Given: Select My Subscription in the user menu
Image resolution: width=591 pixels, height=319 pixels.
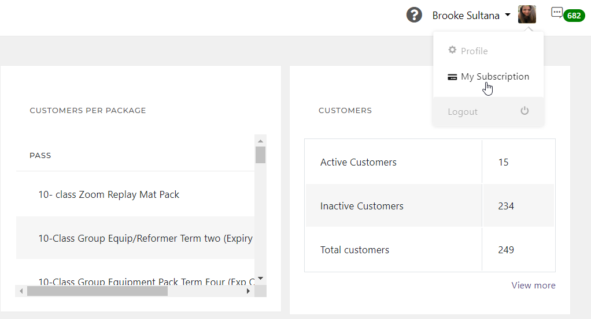Looking at the screenshot, I should click(x=494, y=77).
